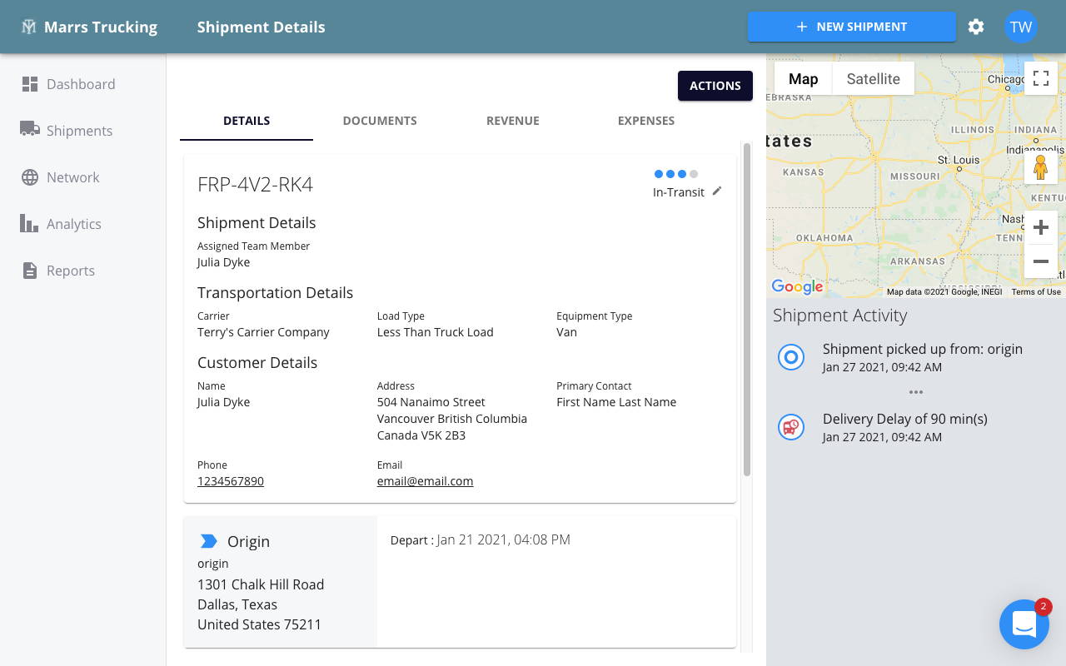Screen dimensions: 1066x666
Task: Open the Actions dropdown button
Action: 715,86
